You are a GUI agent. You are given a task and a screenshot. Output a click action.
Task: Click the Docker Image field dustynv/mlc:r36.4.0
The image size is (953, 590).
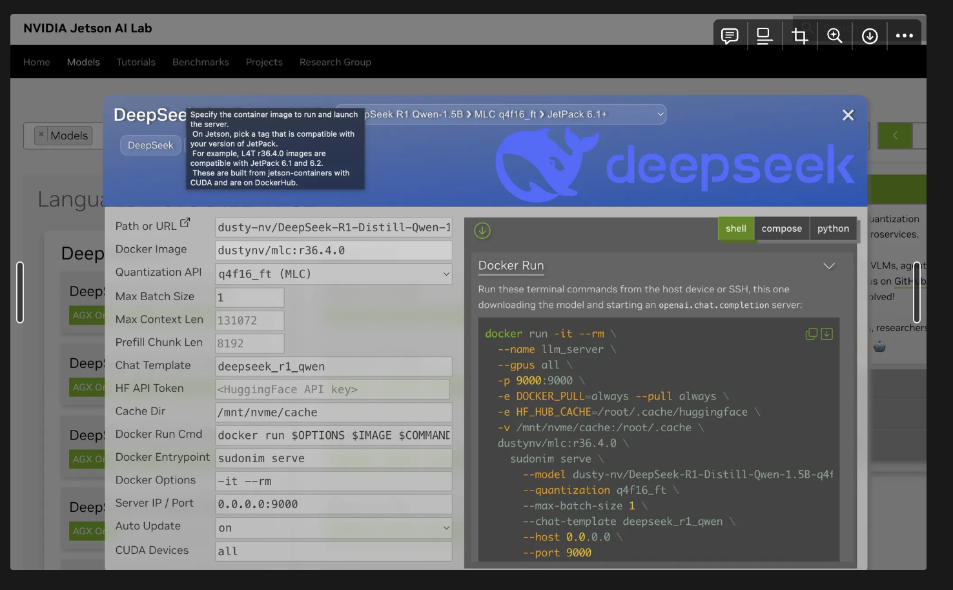333,250
